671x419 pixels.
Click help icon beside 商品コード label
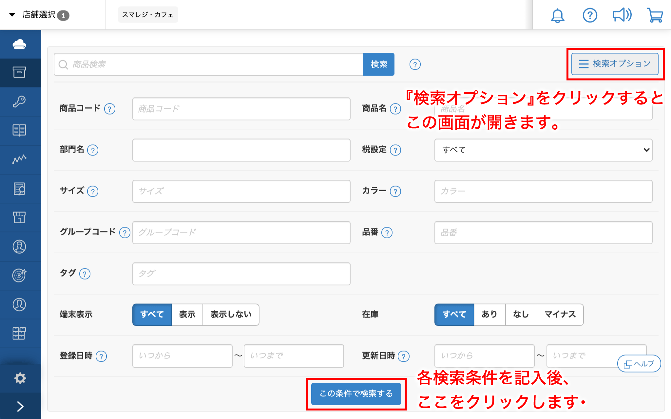click(110, 109)
